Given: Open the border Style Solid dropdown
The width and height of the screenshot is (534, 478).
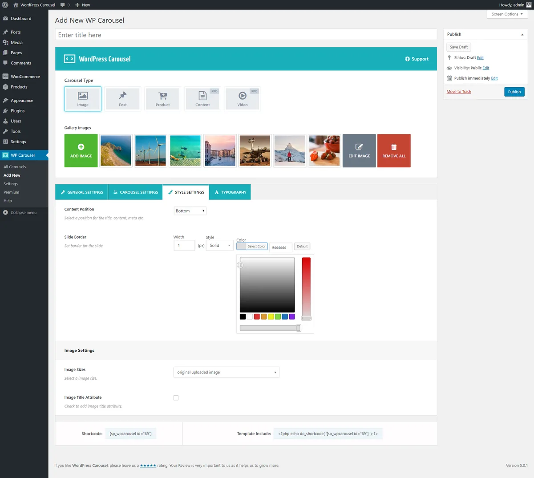Looking at the screenshot, I should (220, 245).
